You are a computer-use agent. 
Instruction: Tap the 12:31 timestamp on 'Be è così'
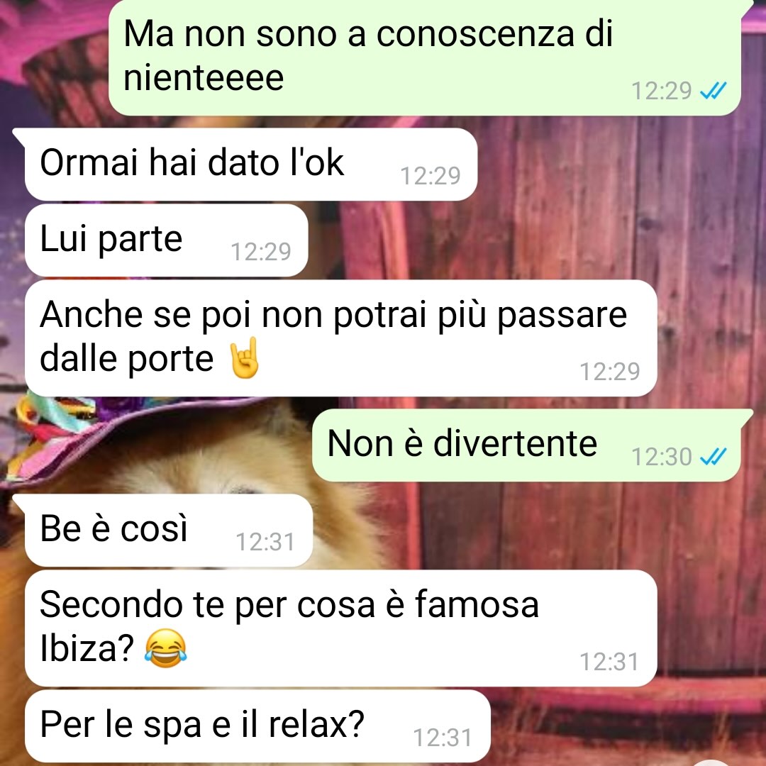click(265, 542)
